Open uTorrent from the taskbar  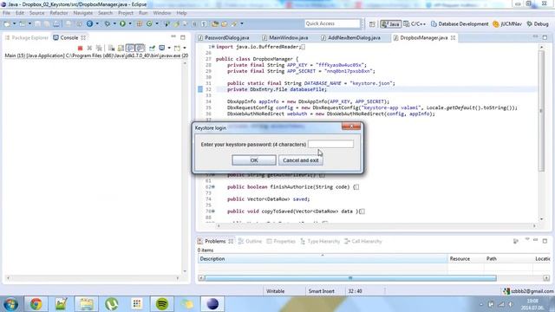click(112, 304)
